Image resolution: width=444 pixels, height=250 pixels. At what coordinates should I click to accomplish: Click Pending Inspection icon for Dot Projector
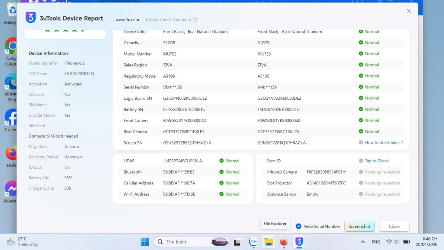click(x=361, y=183)
